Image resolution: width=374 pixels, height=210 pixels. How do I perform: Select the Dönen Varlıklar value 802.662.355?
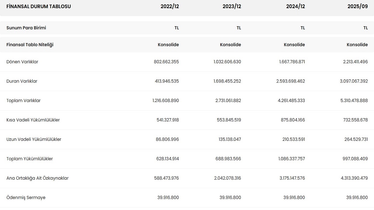pyautogui.click(x=166, y=62)
